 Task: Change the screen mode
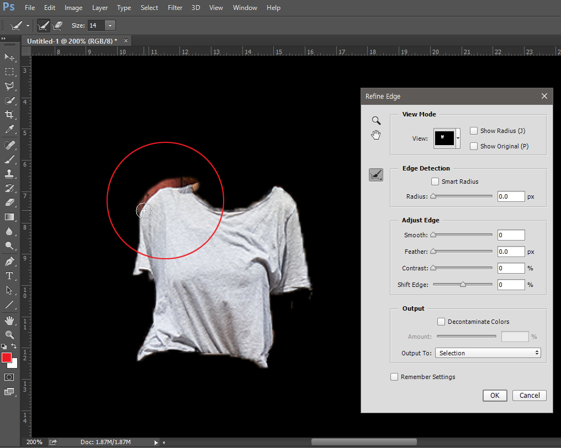[9, 392]
